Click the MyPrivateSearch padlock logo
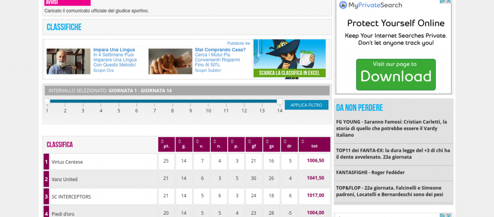This screenshot has height=217, width=494. coord(343,5)
